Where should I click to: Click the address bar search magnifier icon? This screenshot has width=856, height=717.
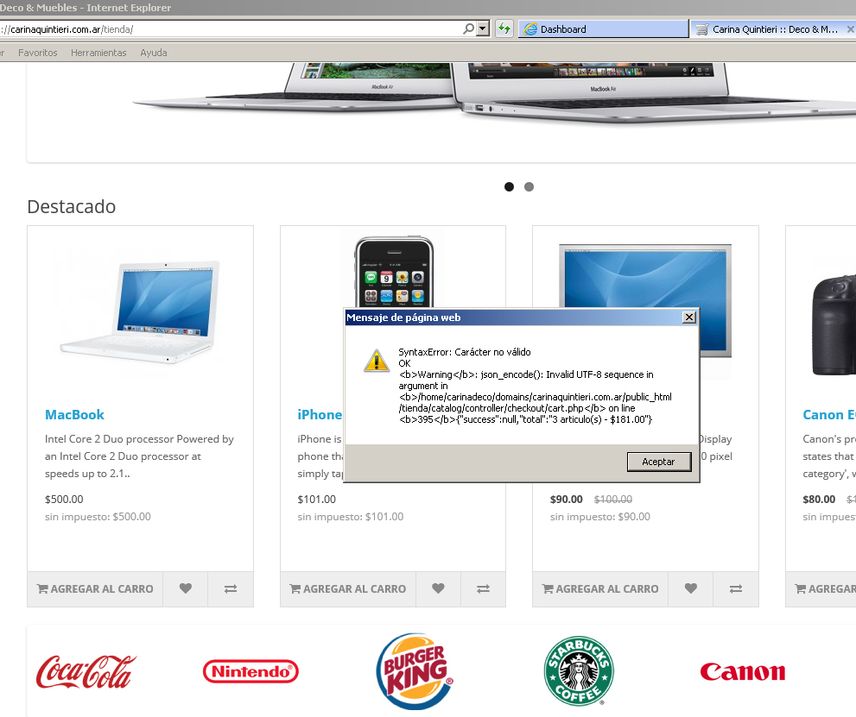(468, 28)
